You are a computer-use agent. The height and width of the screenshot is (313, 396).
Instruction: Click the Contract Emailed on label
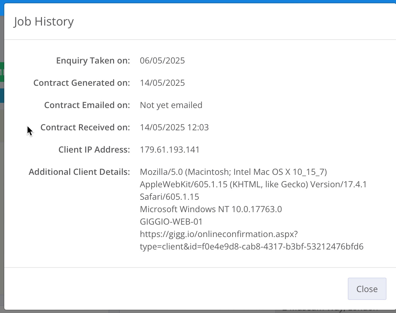(87, 105)
